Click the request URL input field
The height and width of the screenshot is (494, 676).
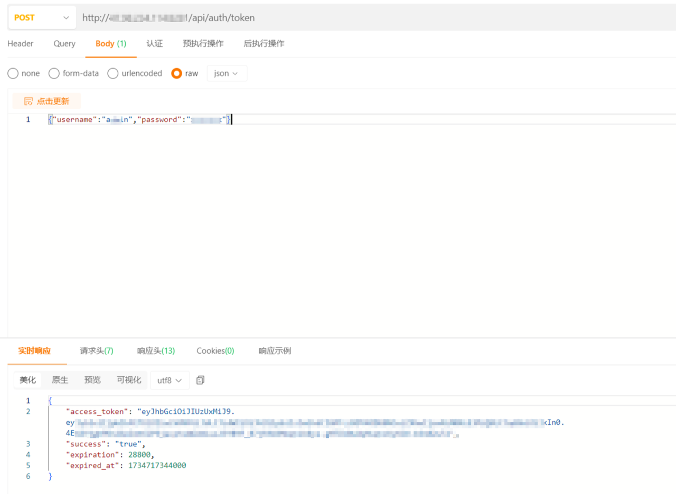370,17
